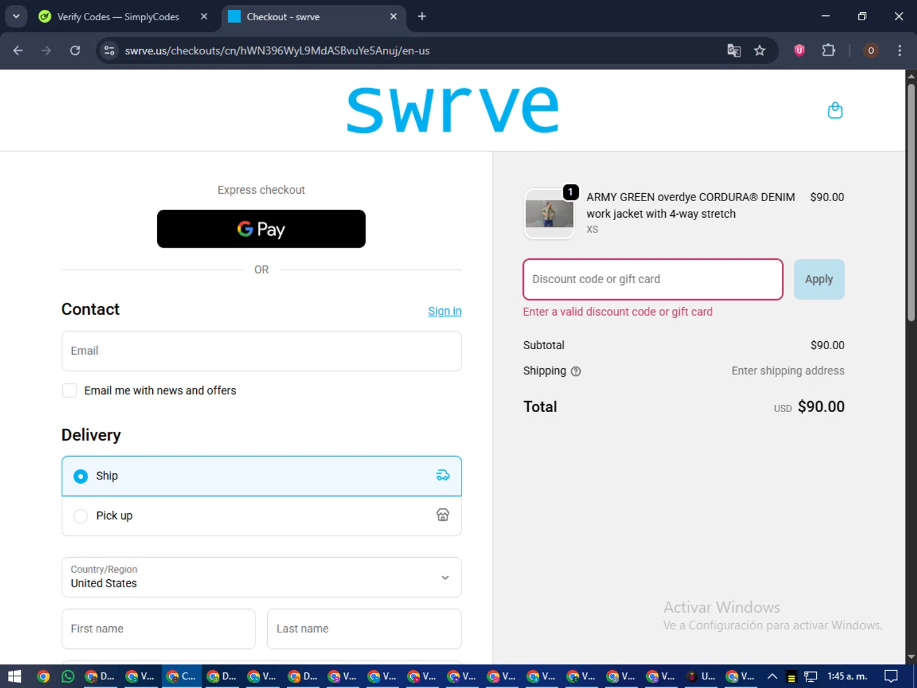
Task: Select the Ship delivery radio button
Action: 81,476
